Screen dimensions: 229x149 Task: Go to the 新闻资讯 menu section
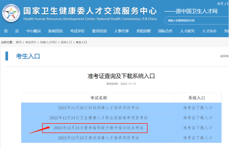55,31
